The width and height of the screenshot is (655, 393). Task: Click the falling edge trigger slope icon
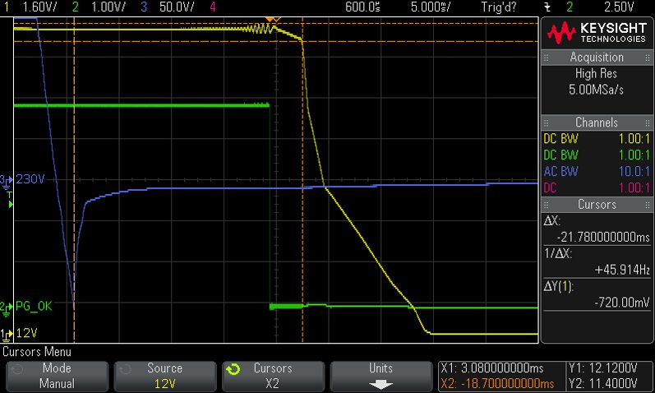(x=547, y=7)
